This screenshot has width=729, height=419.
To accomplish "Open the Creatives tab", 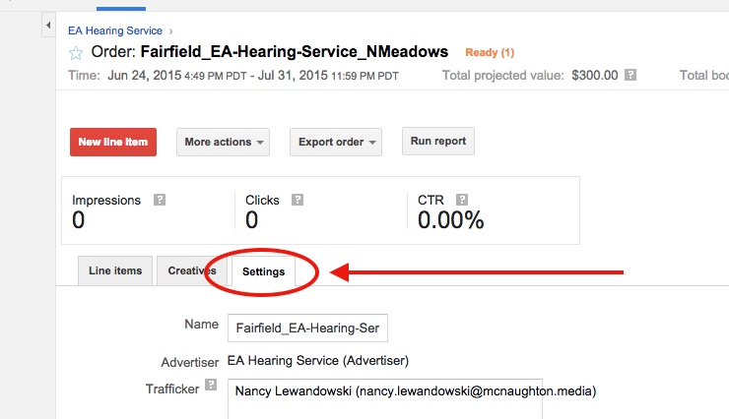I will coord(192,271).
